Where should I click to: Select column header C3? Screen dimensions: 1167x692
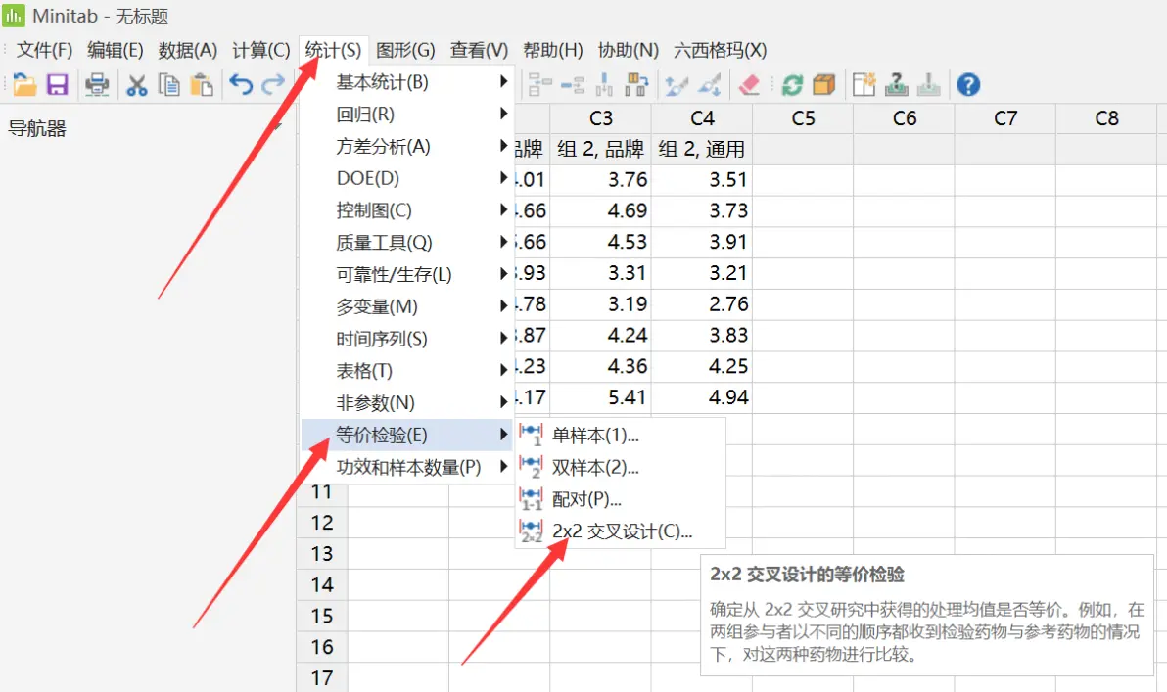tap(600, 118)
